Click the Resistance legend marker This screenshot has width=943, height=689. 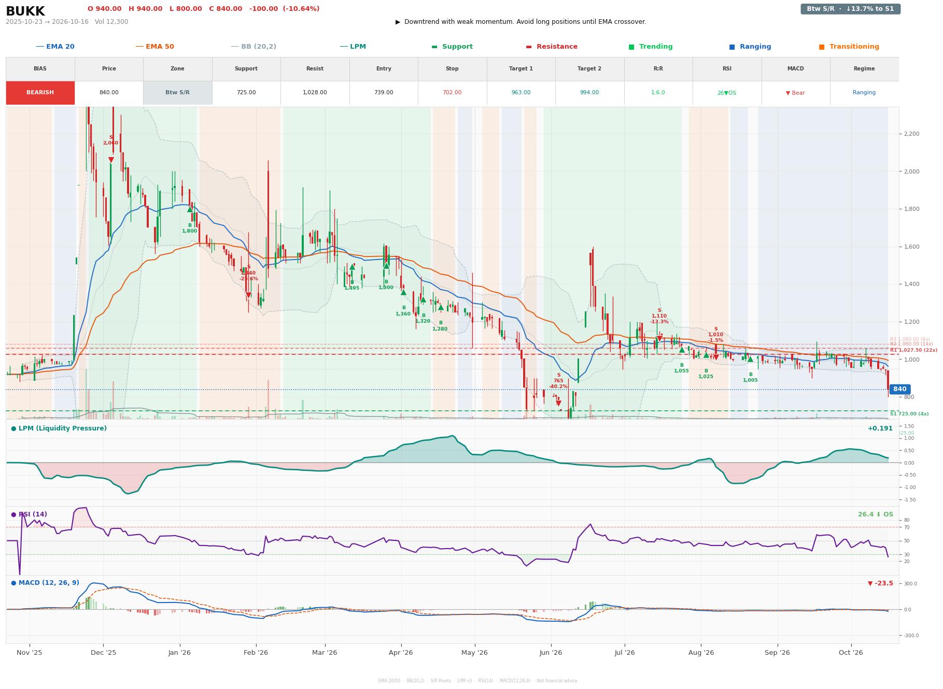[x=529, y=47]
